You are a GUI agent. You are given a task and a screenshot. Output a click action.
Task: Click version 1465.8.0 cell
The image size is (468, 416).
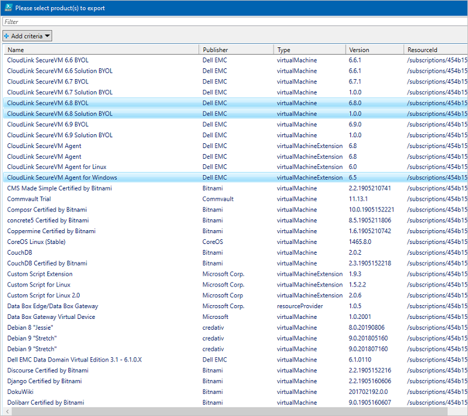pyautogui.click(x=360, y=242)
